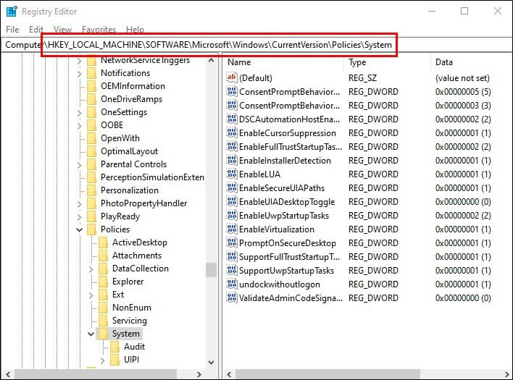Image resolution: width=513 pixels, height=380 pixels.
Task: Click the EnableVirtualization DWORD icon
Action: (232, 229)
